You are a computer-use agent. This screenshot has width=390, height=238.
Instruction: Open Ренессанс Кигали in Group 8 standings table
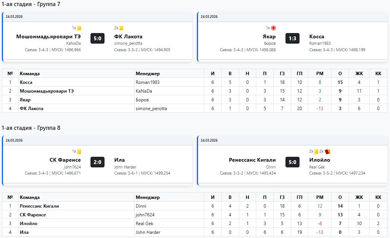coord(39,206)
